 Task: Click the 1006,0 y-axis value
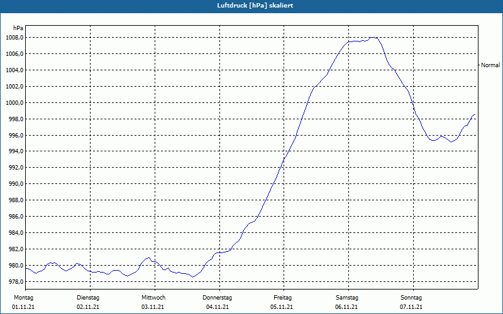(14, 54)
